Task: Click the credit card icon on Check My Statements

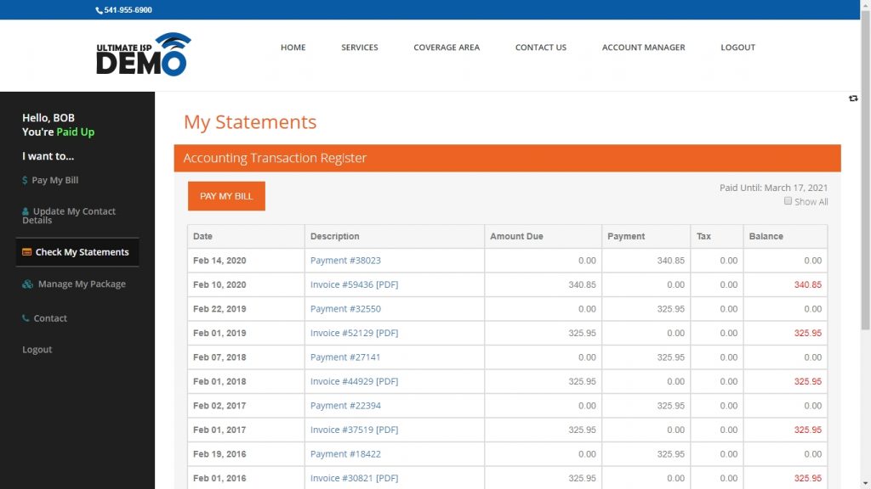Action: 25,251
